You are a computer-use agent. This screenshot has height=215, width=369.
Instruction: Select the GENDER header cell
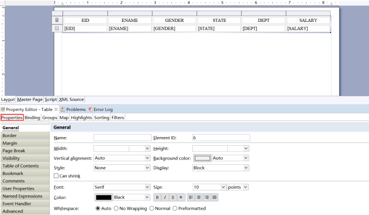point(175,20)
